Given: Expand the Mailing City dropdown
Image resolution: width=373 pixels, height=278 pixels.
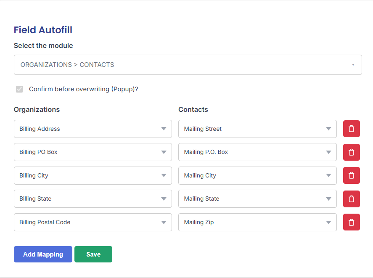Looking at the screenshot, I should coord(258,175).
